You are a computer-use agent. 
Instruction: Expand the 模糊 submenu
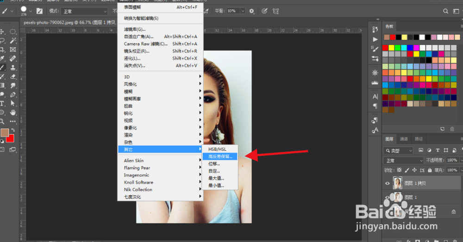tap(160, 92)
